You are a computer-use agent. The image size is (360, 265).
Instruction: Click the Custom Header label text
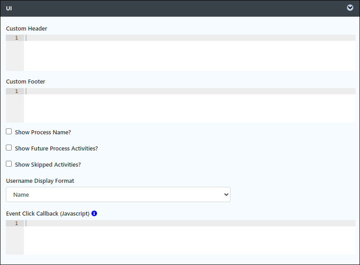point(27,28)
